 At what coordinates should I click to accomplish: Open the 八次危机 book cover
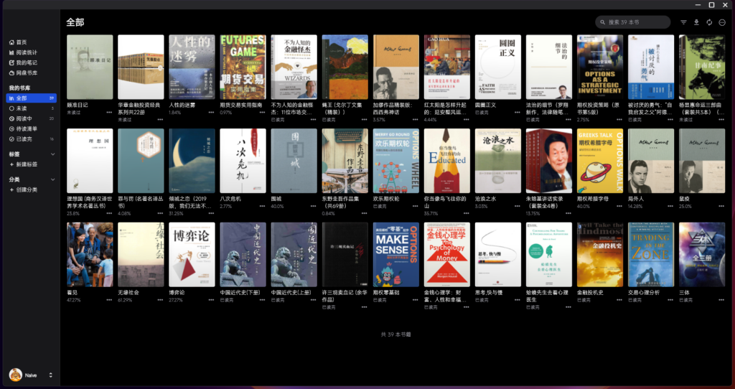coord(243,161)
